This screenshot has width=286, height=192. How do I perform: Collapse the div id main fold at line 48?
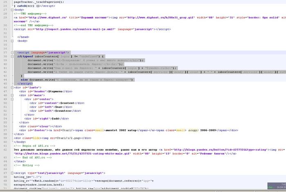(12, 95)
